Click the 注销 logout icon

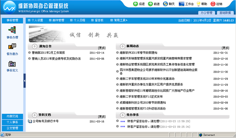click(213, 4)
